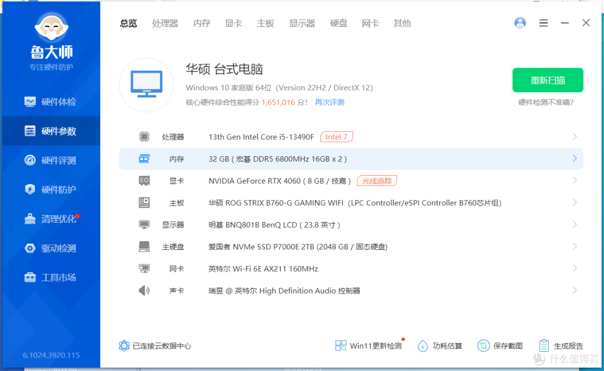Click the 网卡 network adapter icon
This screenshot has width=604, height=371.
click(x=144, y=268)
